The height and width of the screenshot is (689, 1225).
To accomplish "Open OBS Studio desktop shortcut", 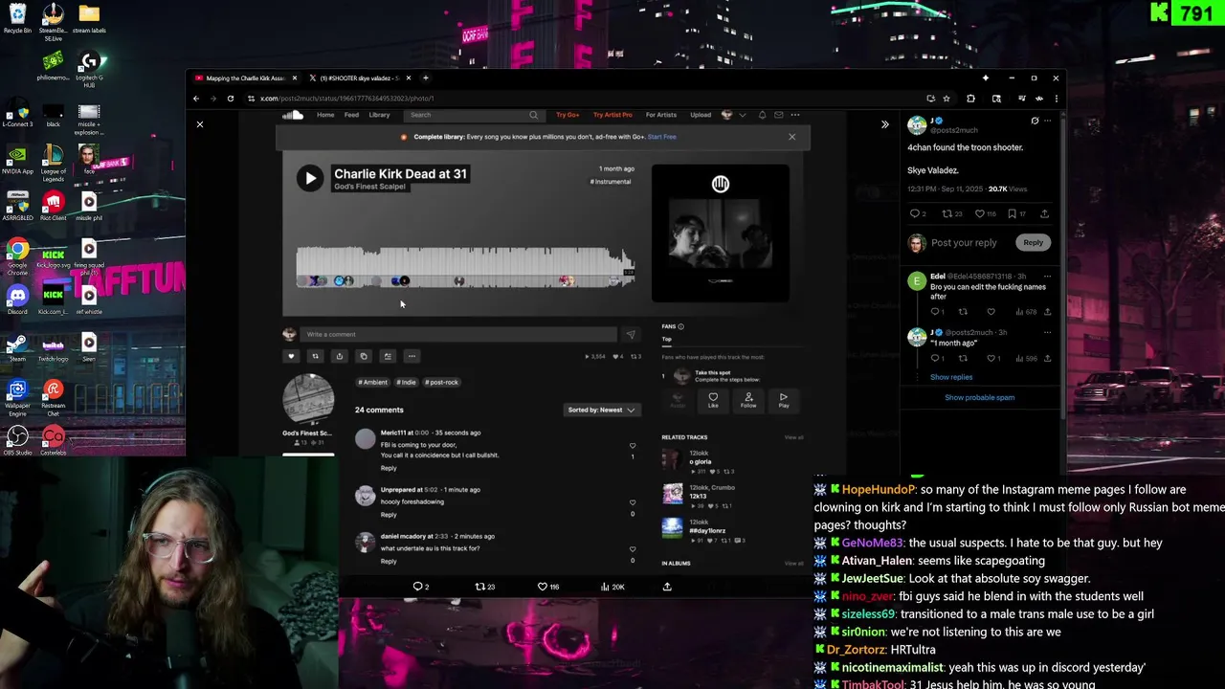I will pos(17,440).
